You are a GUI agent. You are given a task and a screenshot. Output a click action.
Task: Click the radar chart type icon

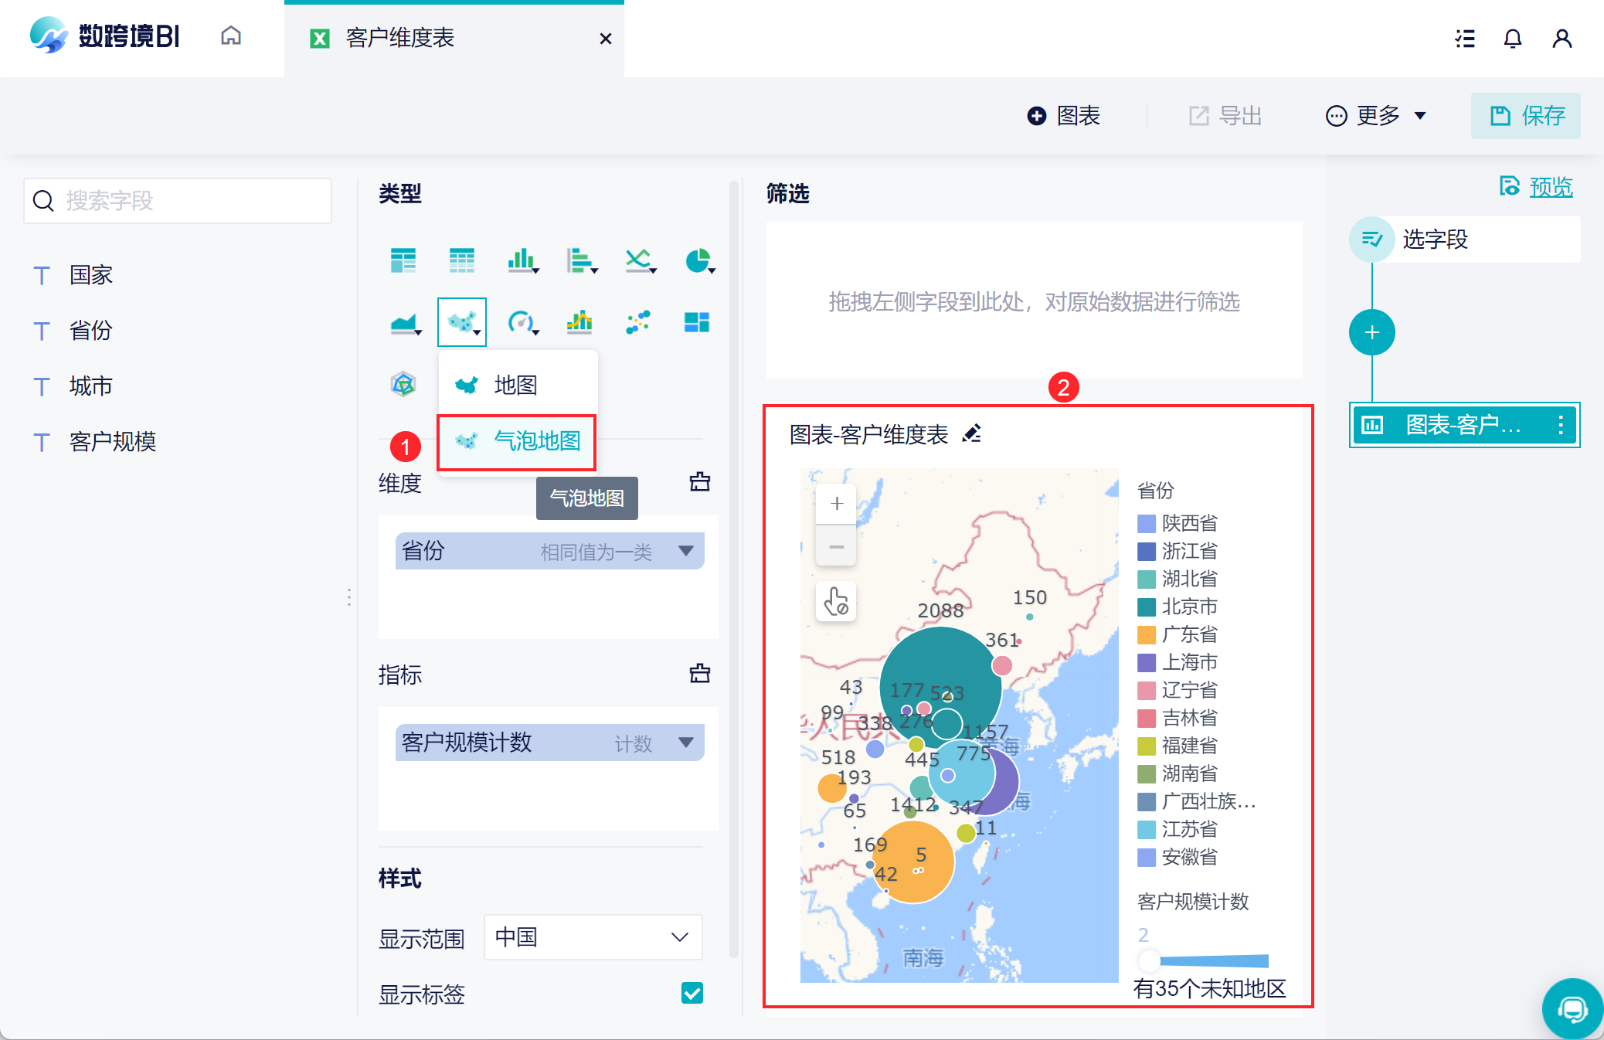point(403,383)
